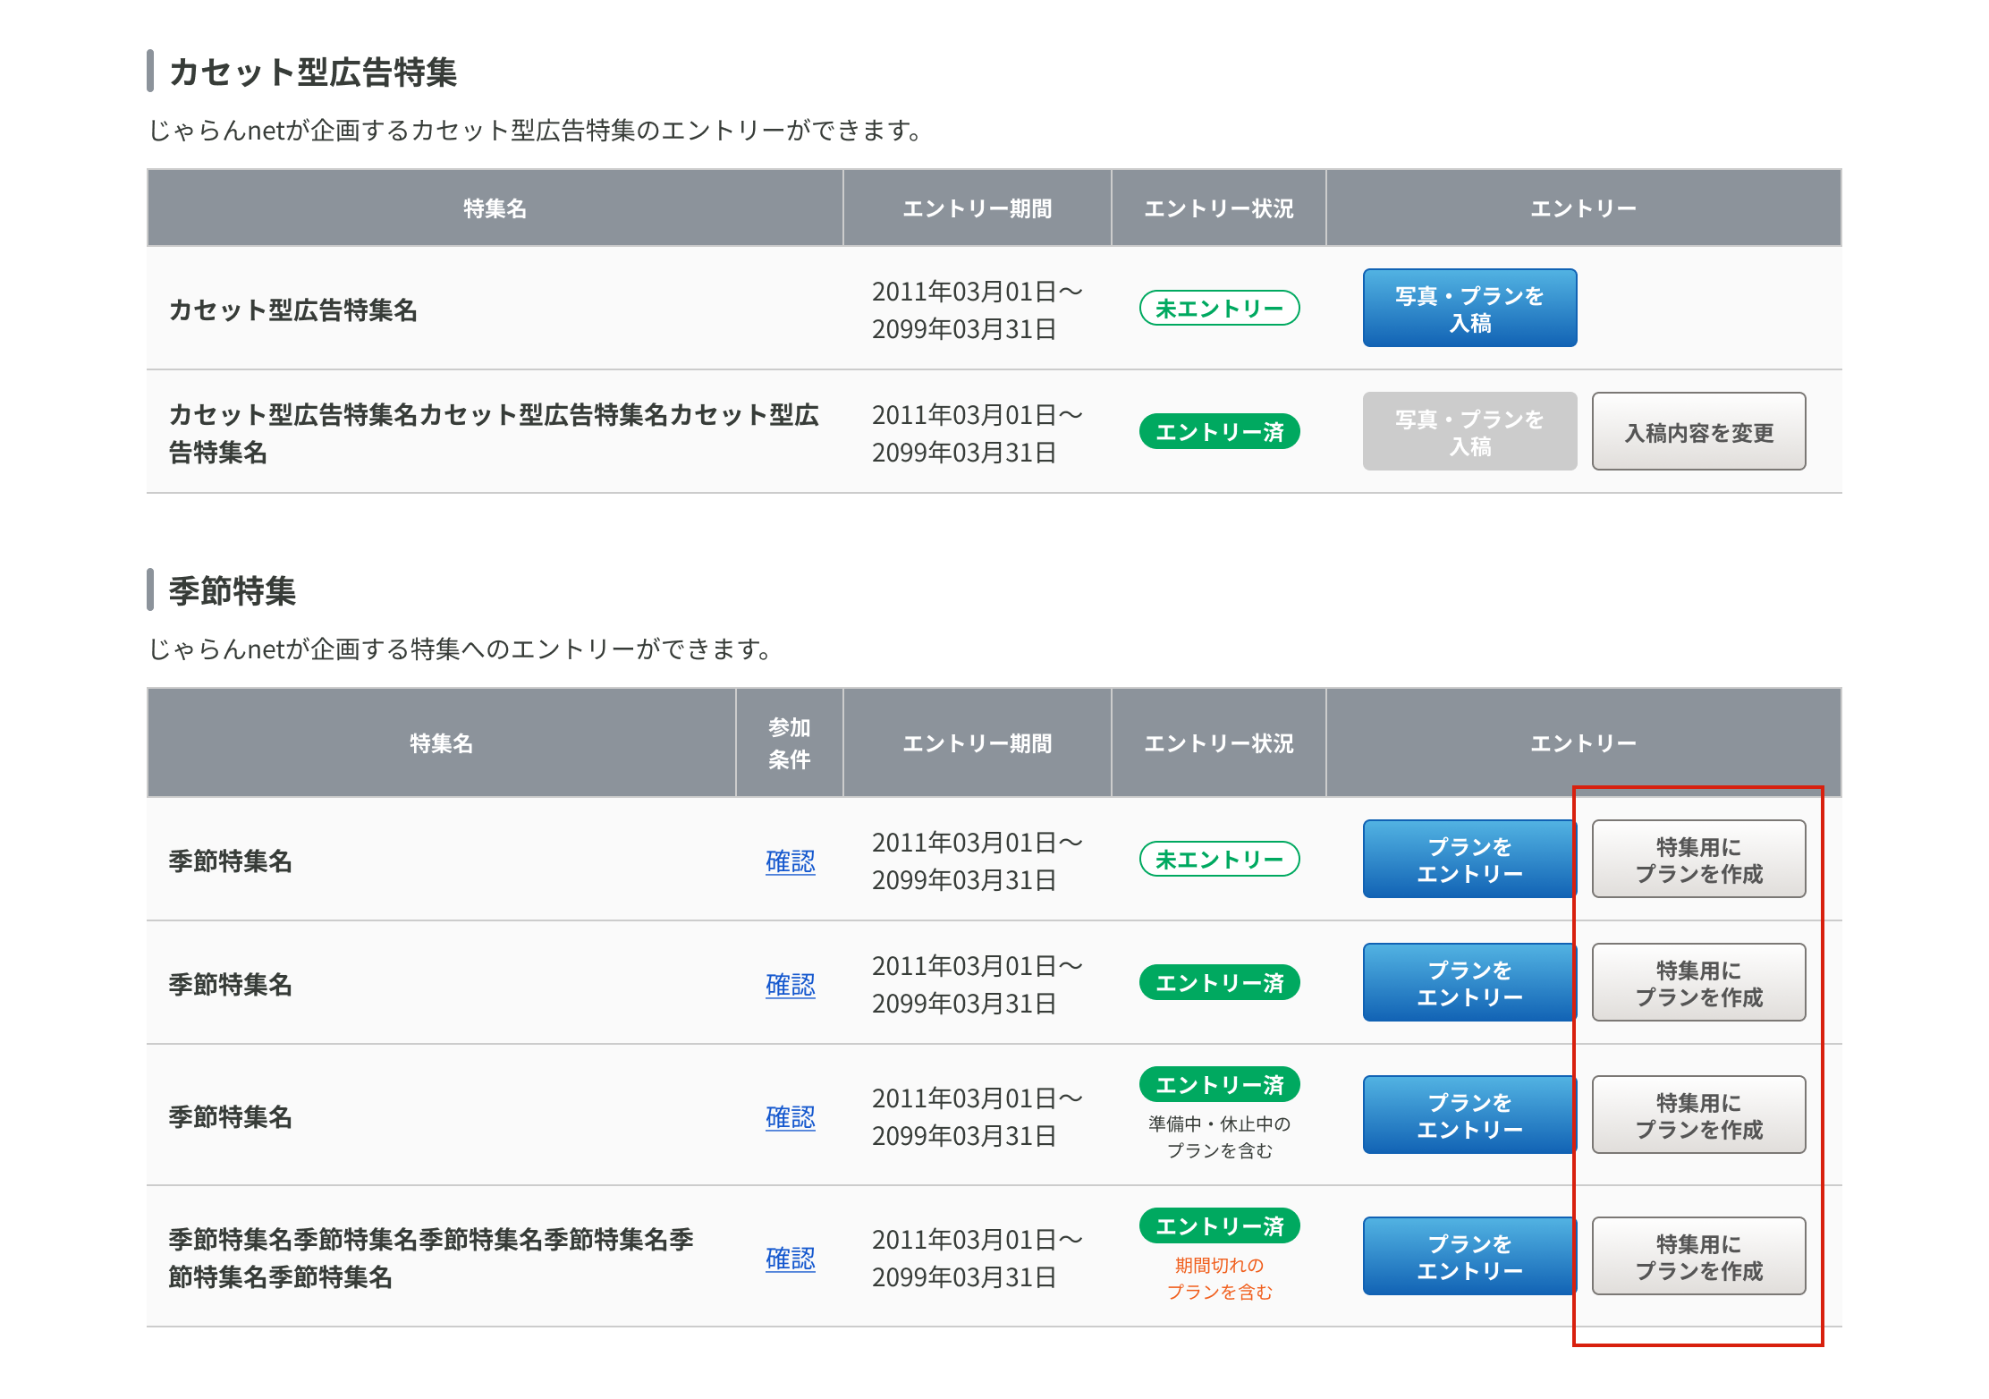Open 確認 link in first seasonal row
The height and width of the screenshot is (1399, 1989).
pyautogui.click(x=790, y=861)
